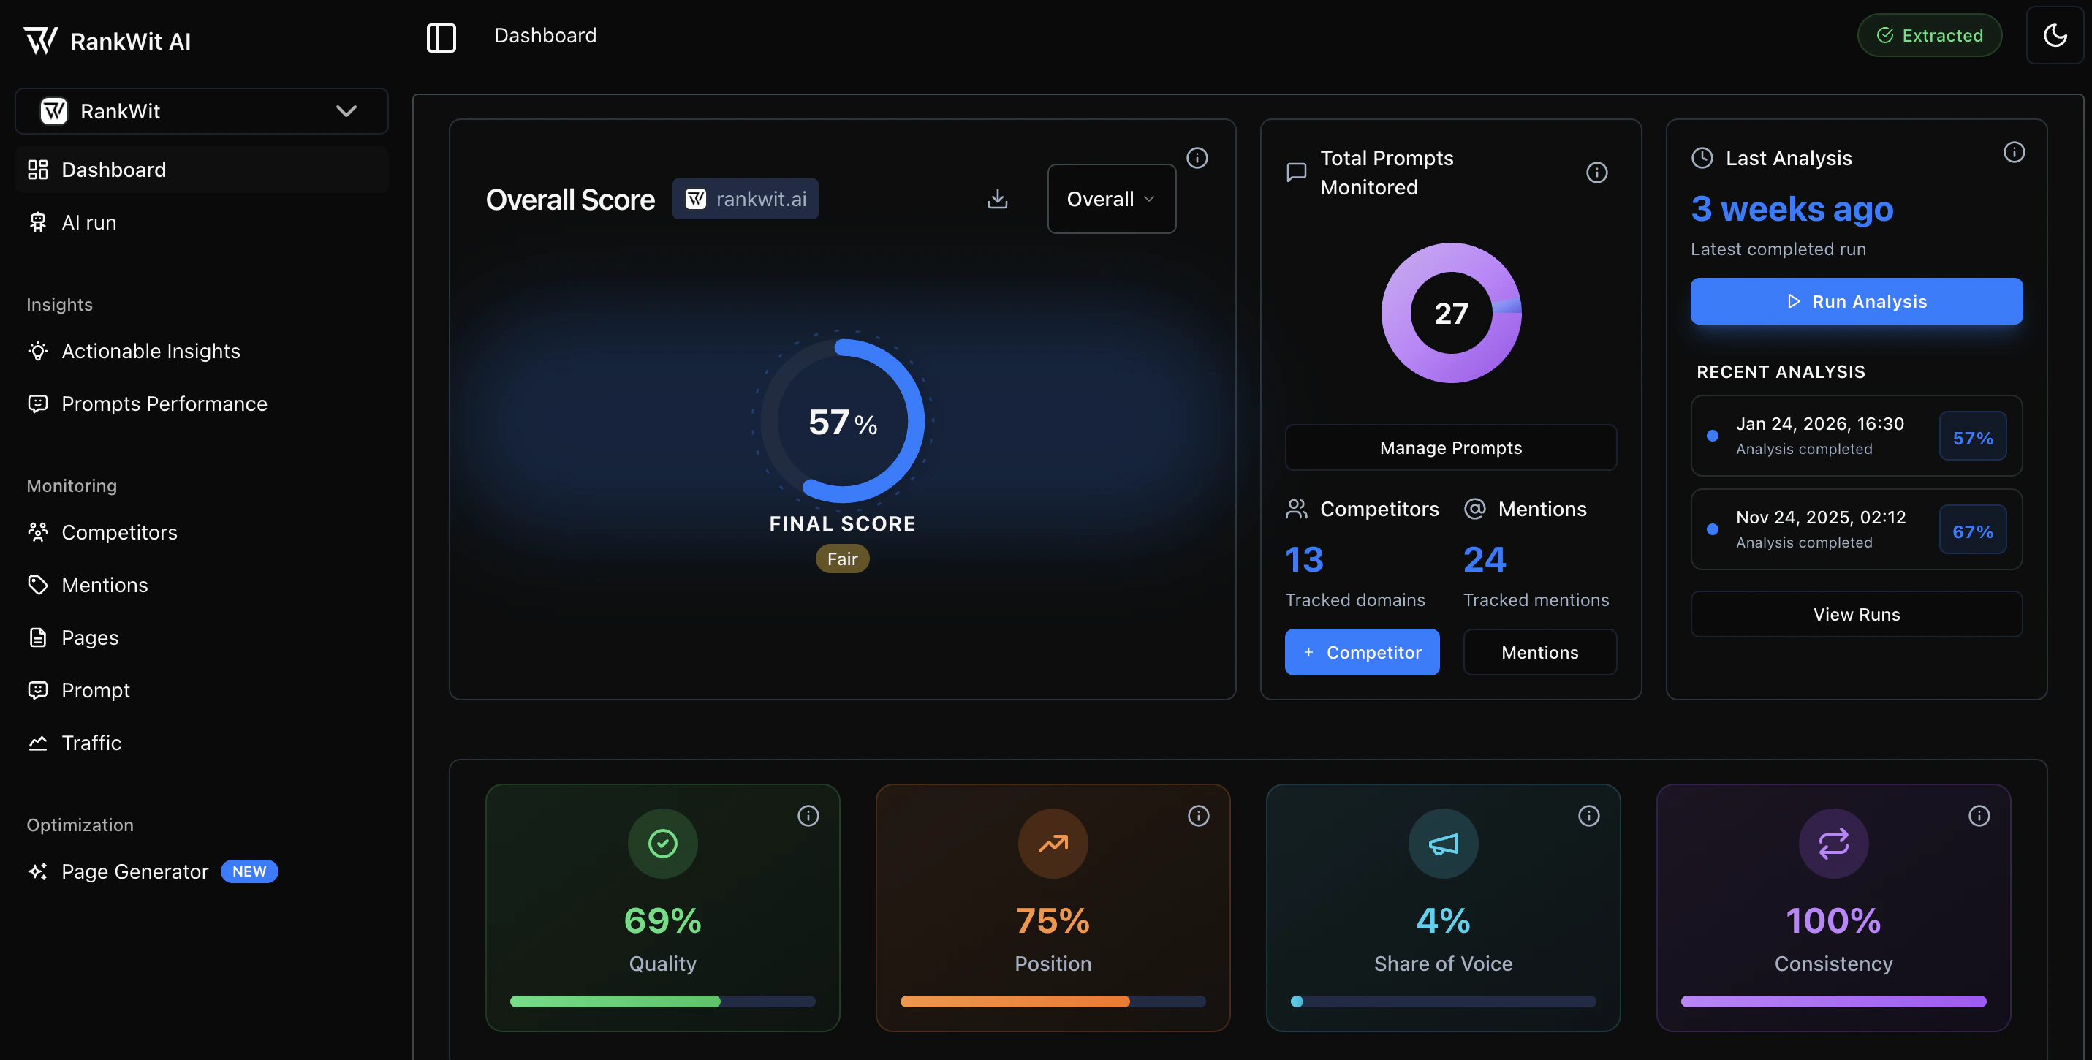Click the info icon on Quality card
This screenshot has height=1060, width=2092.
(807, 816)
